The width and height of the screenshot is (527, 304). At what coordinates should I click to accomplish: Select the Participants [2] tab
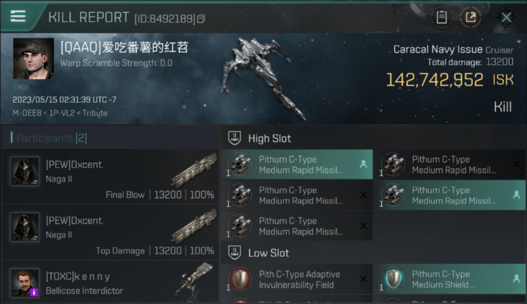pyautogui.click(x=49, y=138)
